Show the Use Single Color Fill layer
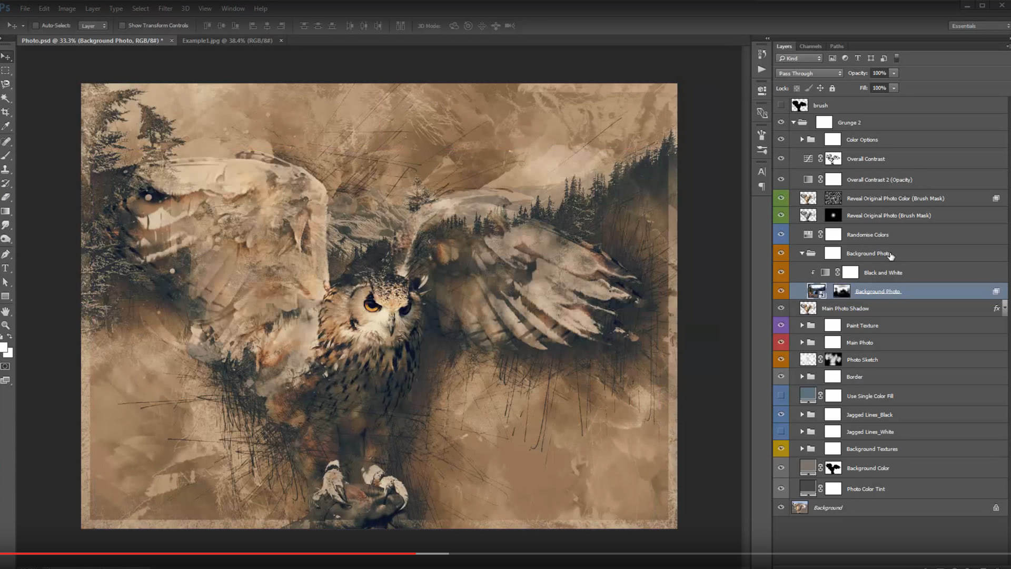The image size is (1011, 569). [x=781, y=396]
